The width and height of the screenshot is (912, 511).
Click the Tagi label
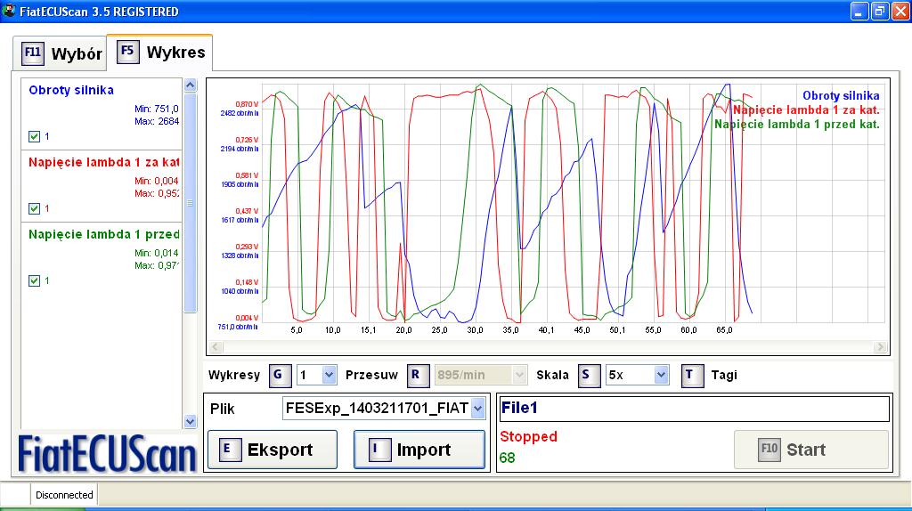(x=724, y=375)
